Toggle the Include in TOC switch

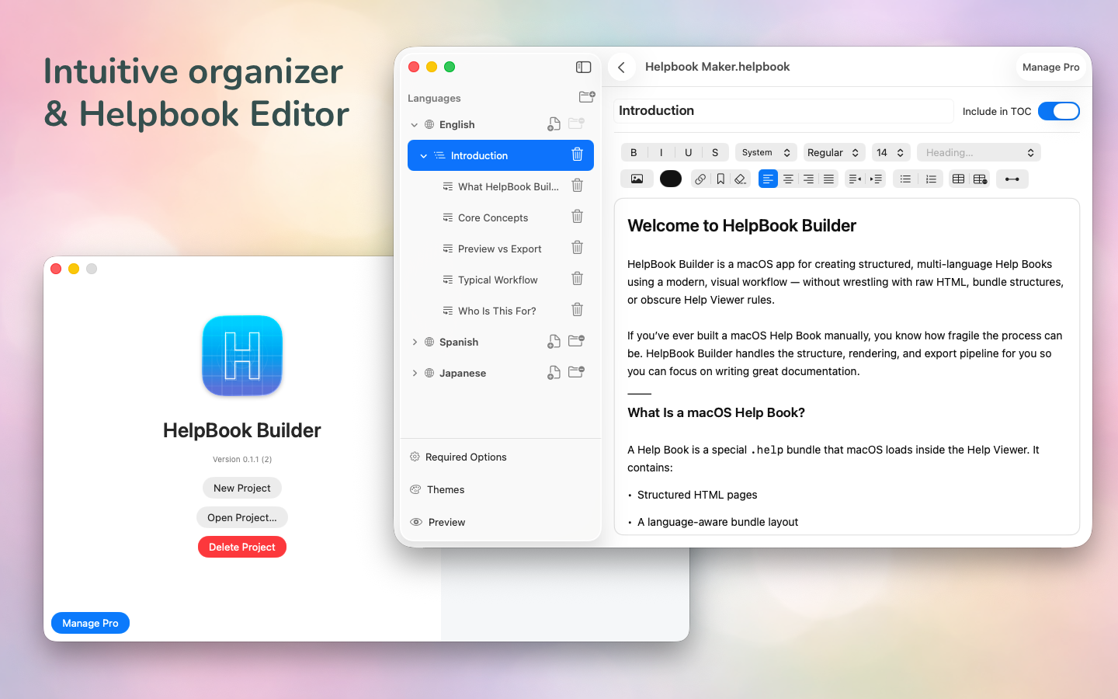pos(1058,111)
